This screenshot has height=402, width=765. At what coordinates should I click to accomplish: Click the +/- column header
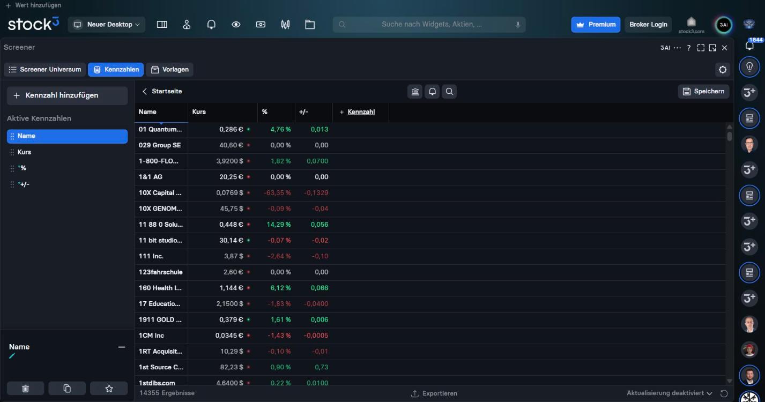[314, 112]
